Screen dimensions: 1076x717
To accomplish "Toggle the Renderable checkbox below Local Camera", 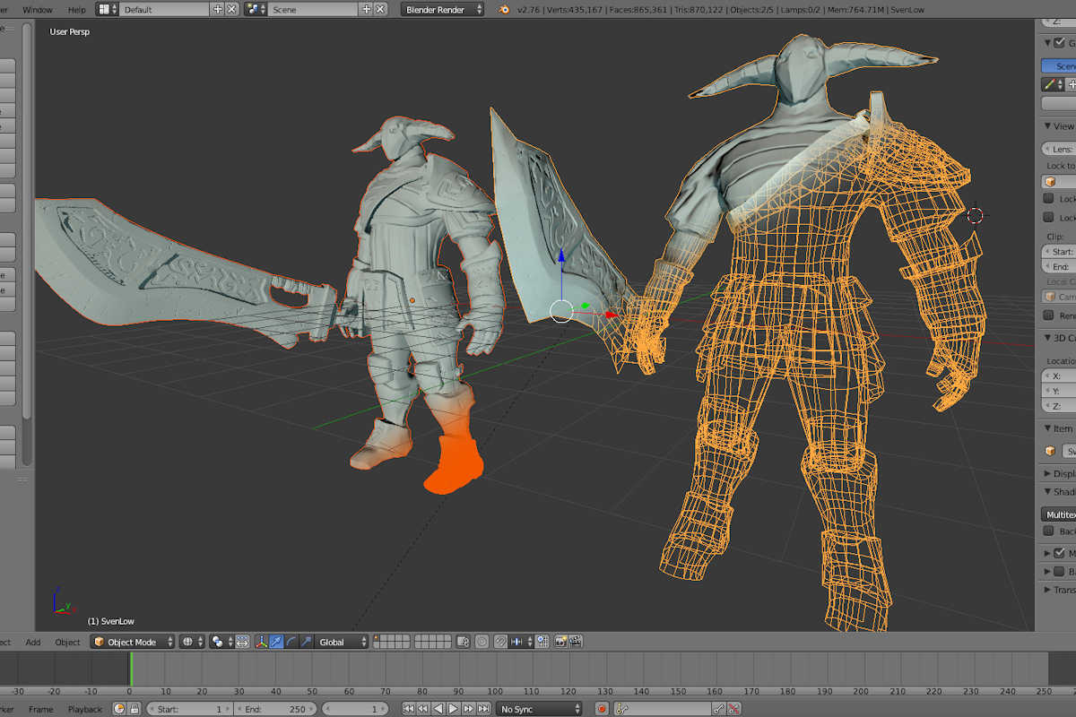I will 1048,315.
